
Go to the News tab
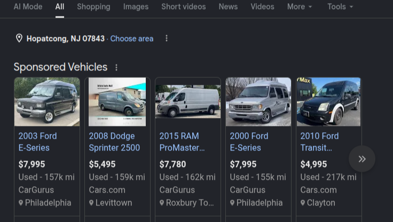228,6
